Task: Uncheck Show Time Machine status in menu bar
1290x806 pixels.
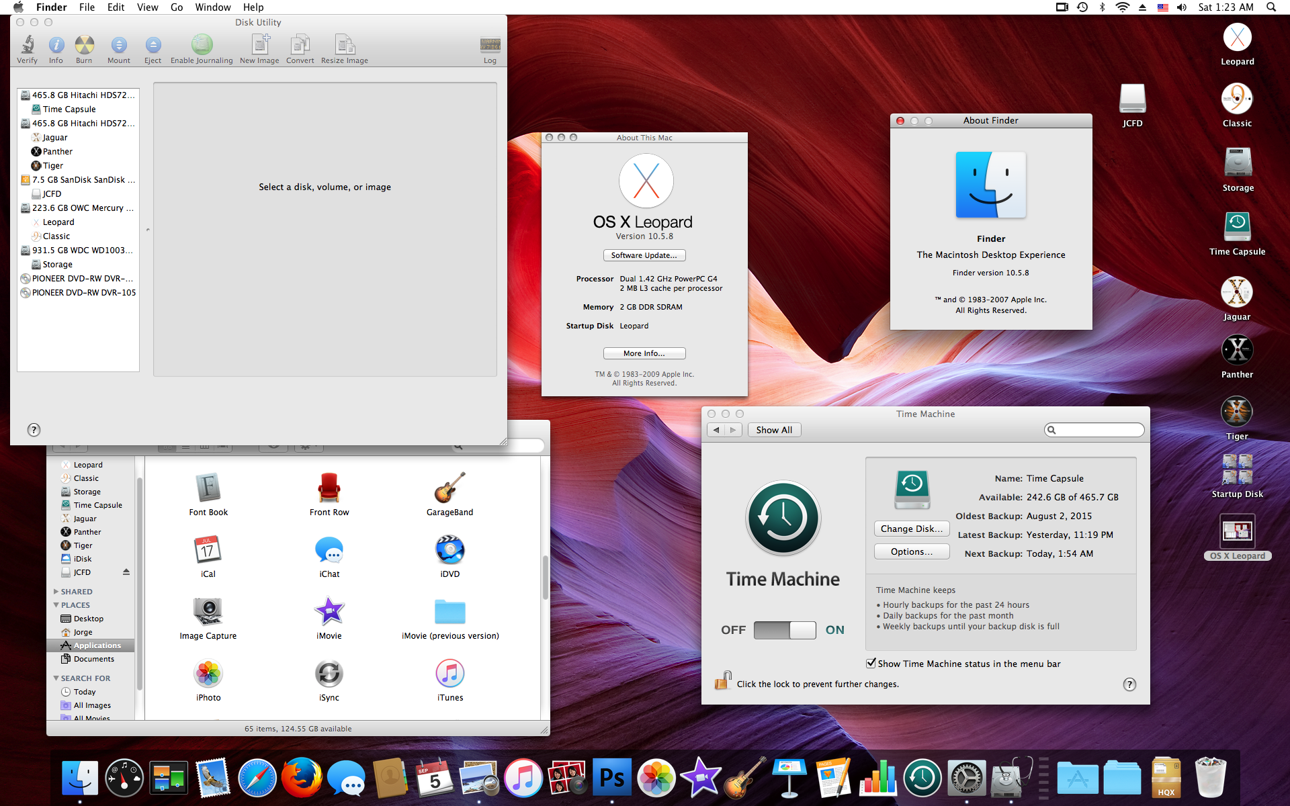Action: tap(871, 663)
